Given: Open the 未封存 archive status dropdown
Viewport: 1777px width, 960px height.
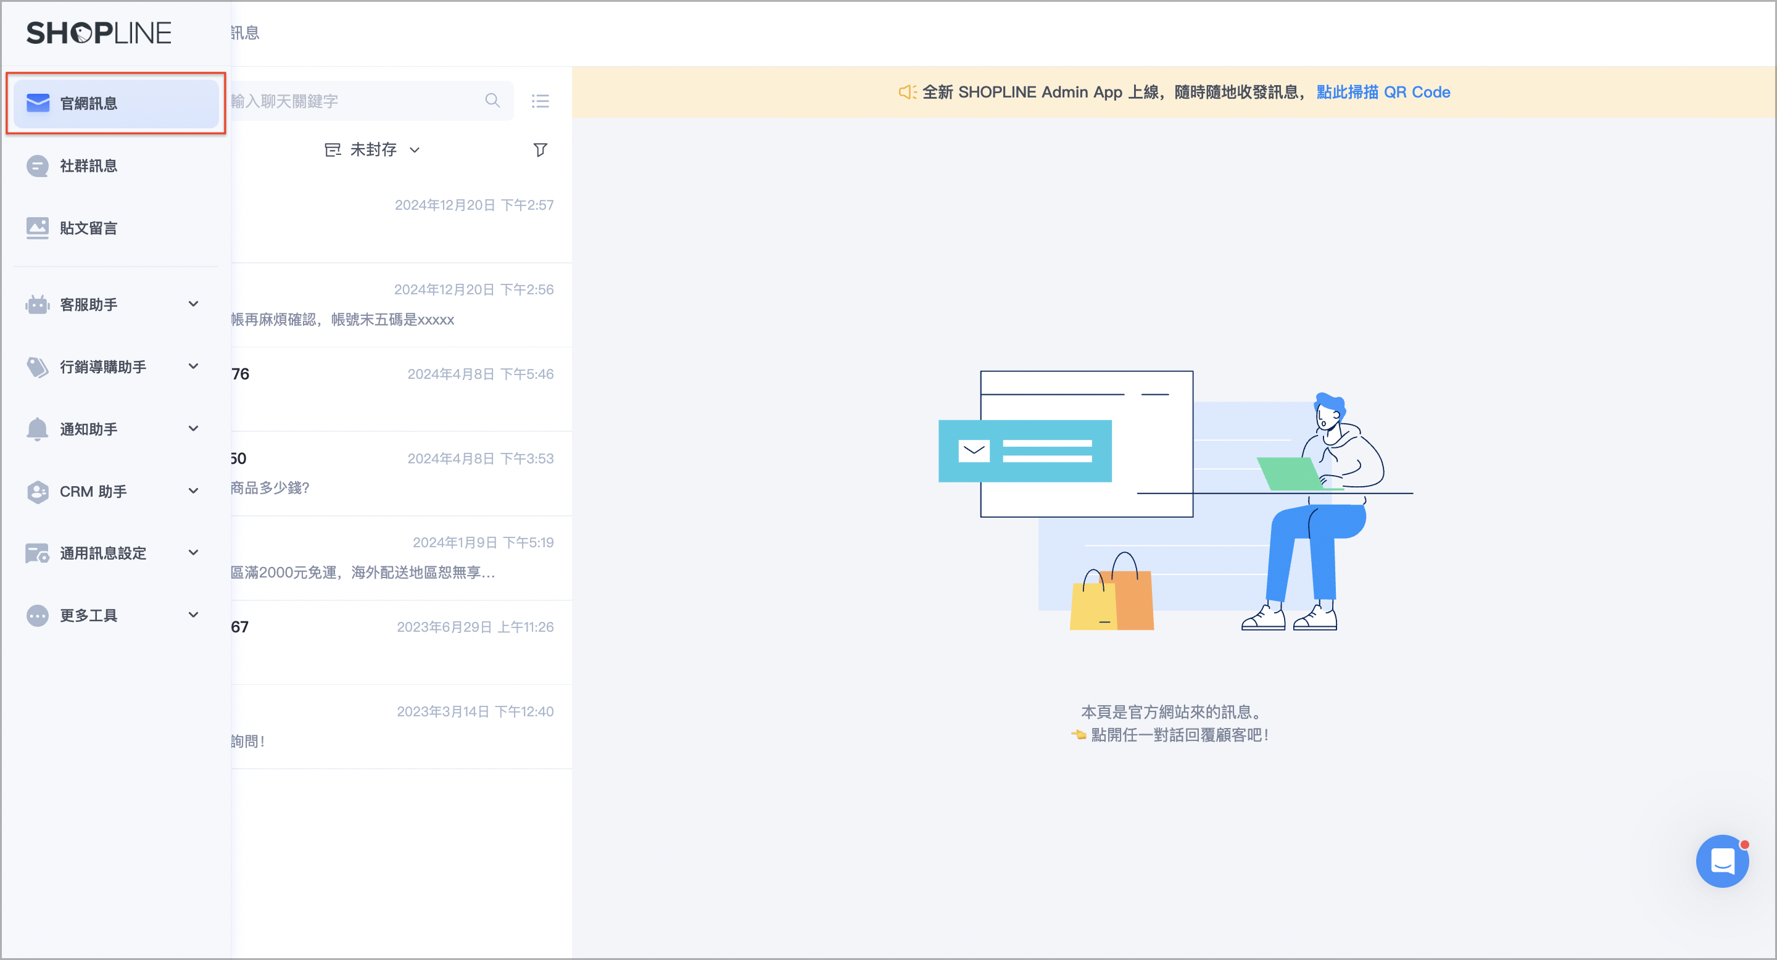Looking at the screenshot, I should [x=373, y=150].
